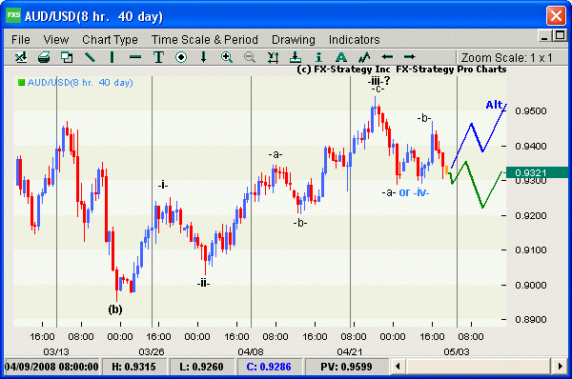Click the 0.8900 price axis label

530,320
